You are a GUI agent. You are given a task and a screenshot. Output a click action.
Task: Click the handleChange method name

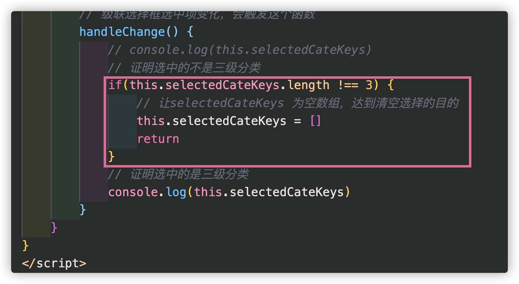(x=122, y=32)
